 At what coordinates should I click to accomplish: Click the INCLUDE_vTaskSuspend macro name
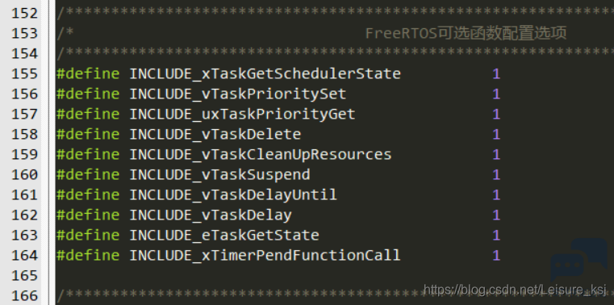(x=219, y=174)
